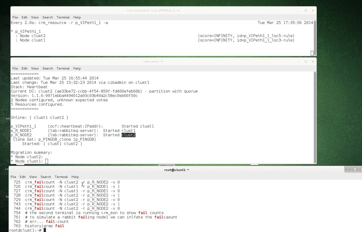Click p_R_NODE1 resource line in crm_mon
Viewport: 362px width, 232px height.
click(73, 130)
